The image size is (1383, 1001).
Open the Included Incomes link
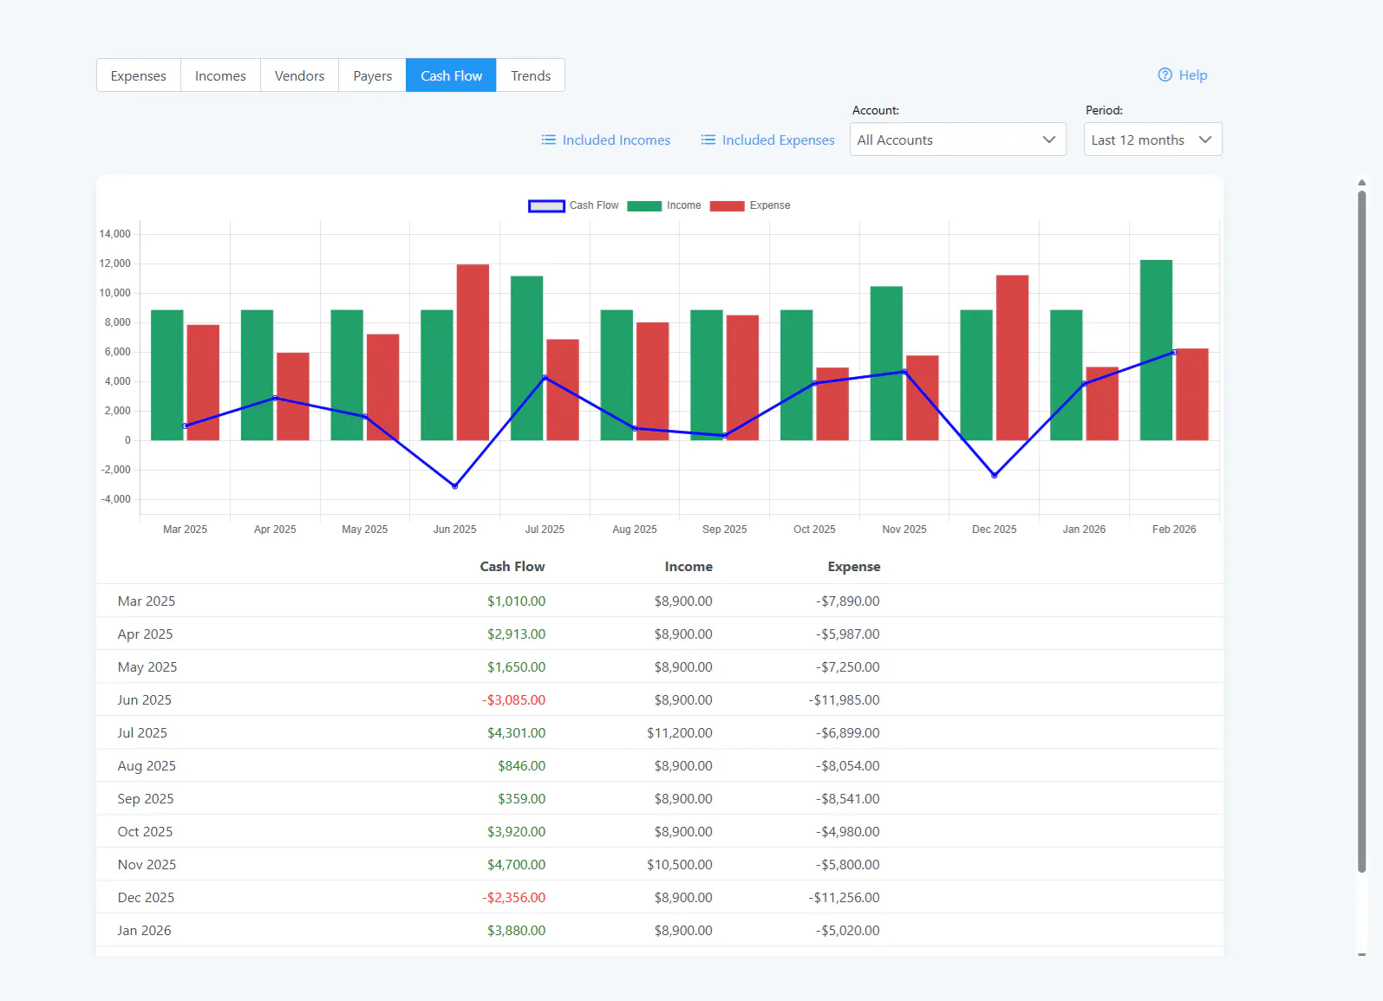pyautogui.click(x=616, y=140)
